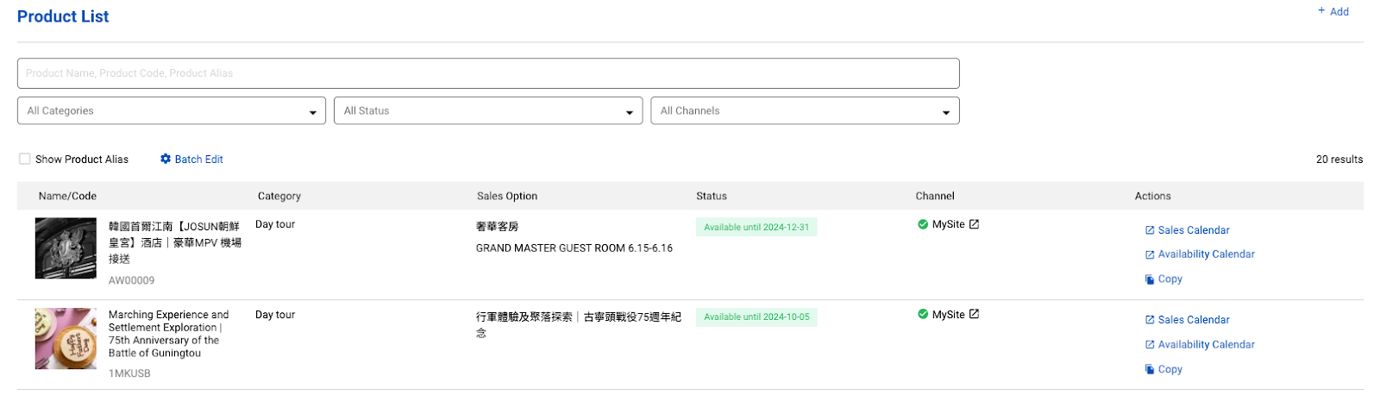Click the Copy text link for AW00009
Screen dimensions: 1380x395
coord(1170,279)
